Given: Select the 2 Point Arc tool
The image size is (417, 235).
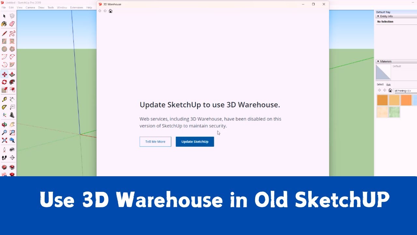Looking at the screenshot, I should click(x=12, y=57).
